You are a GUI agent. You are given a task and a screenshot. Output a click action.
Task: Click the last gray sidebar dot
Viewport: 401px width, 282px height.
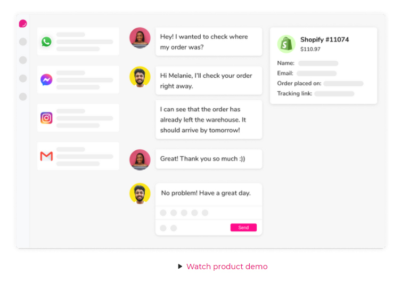pyautogui.click(x=23, y=96)
